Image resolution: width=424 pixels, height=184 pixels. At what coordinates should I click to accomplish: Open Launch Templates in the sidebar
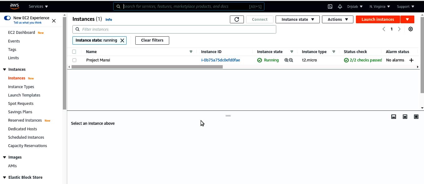pyautogui.click(x=24, y=95)
